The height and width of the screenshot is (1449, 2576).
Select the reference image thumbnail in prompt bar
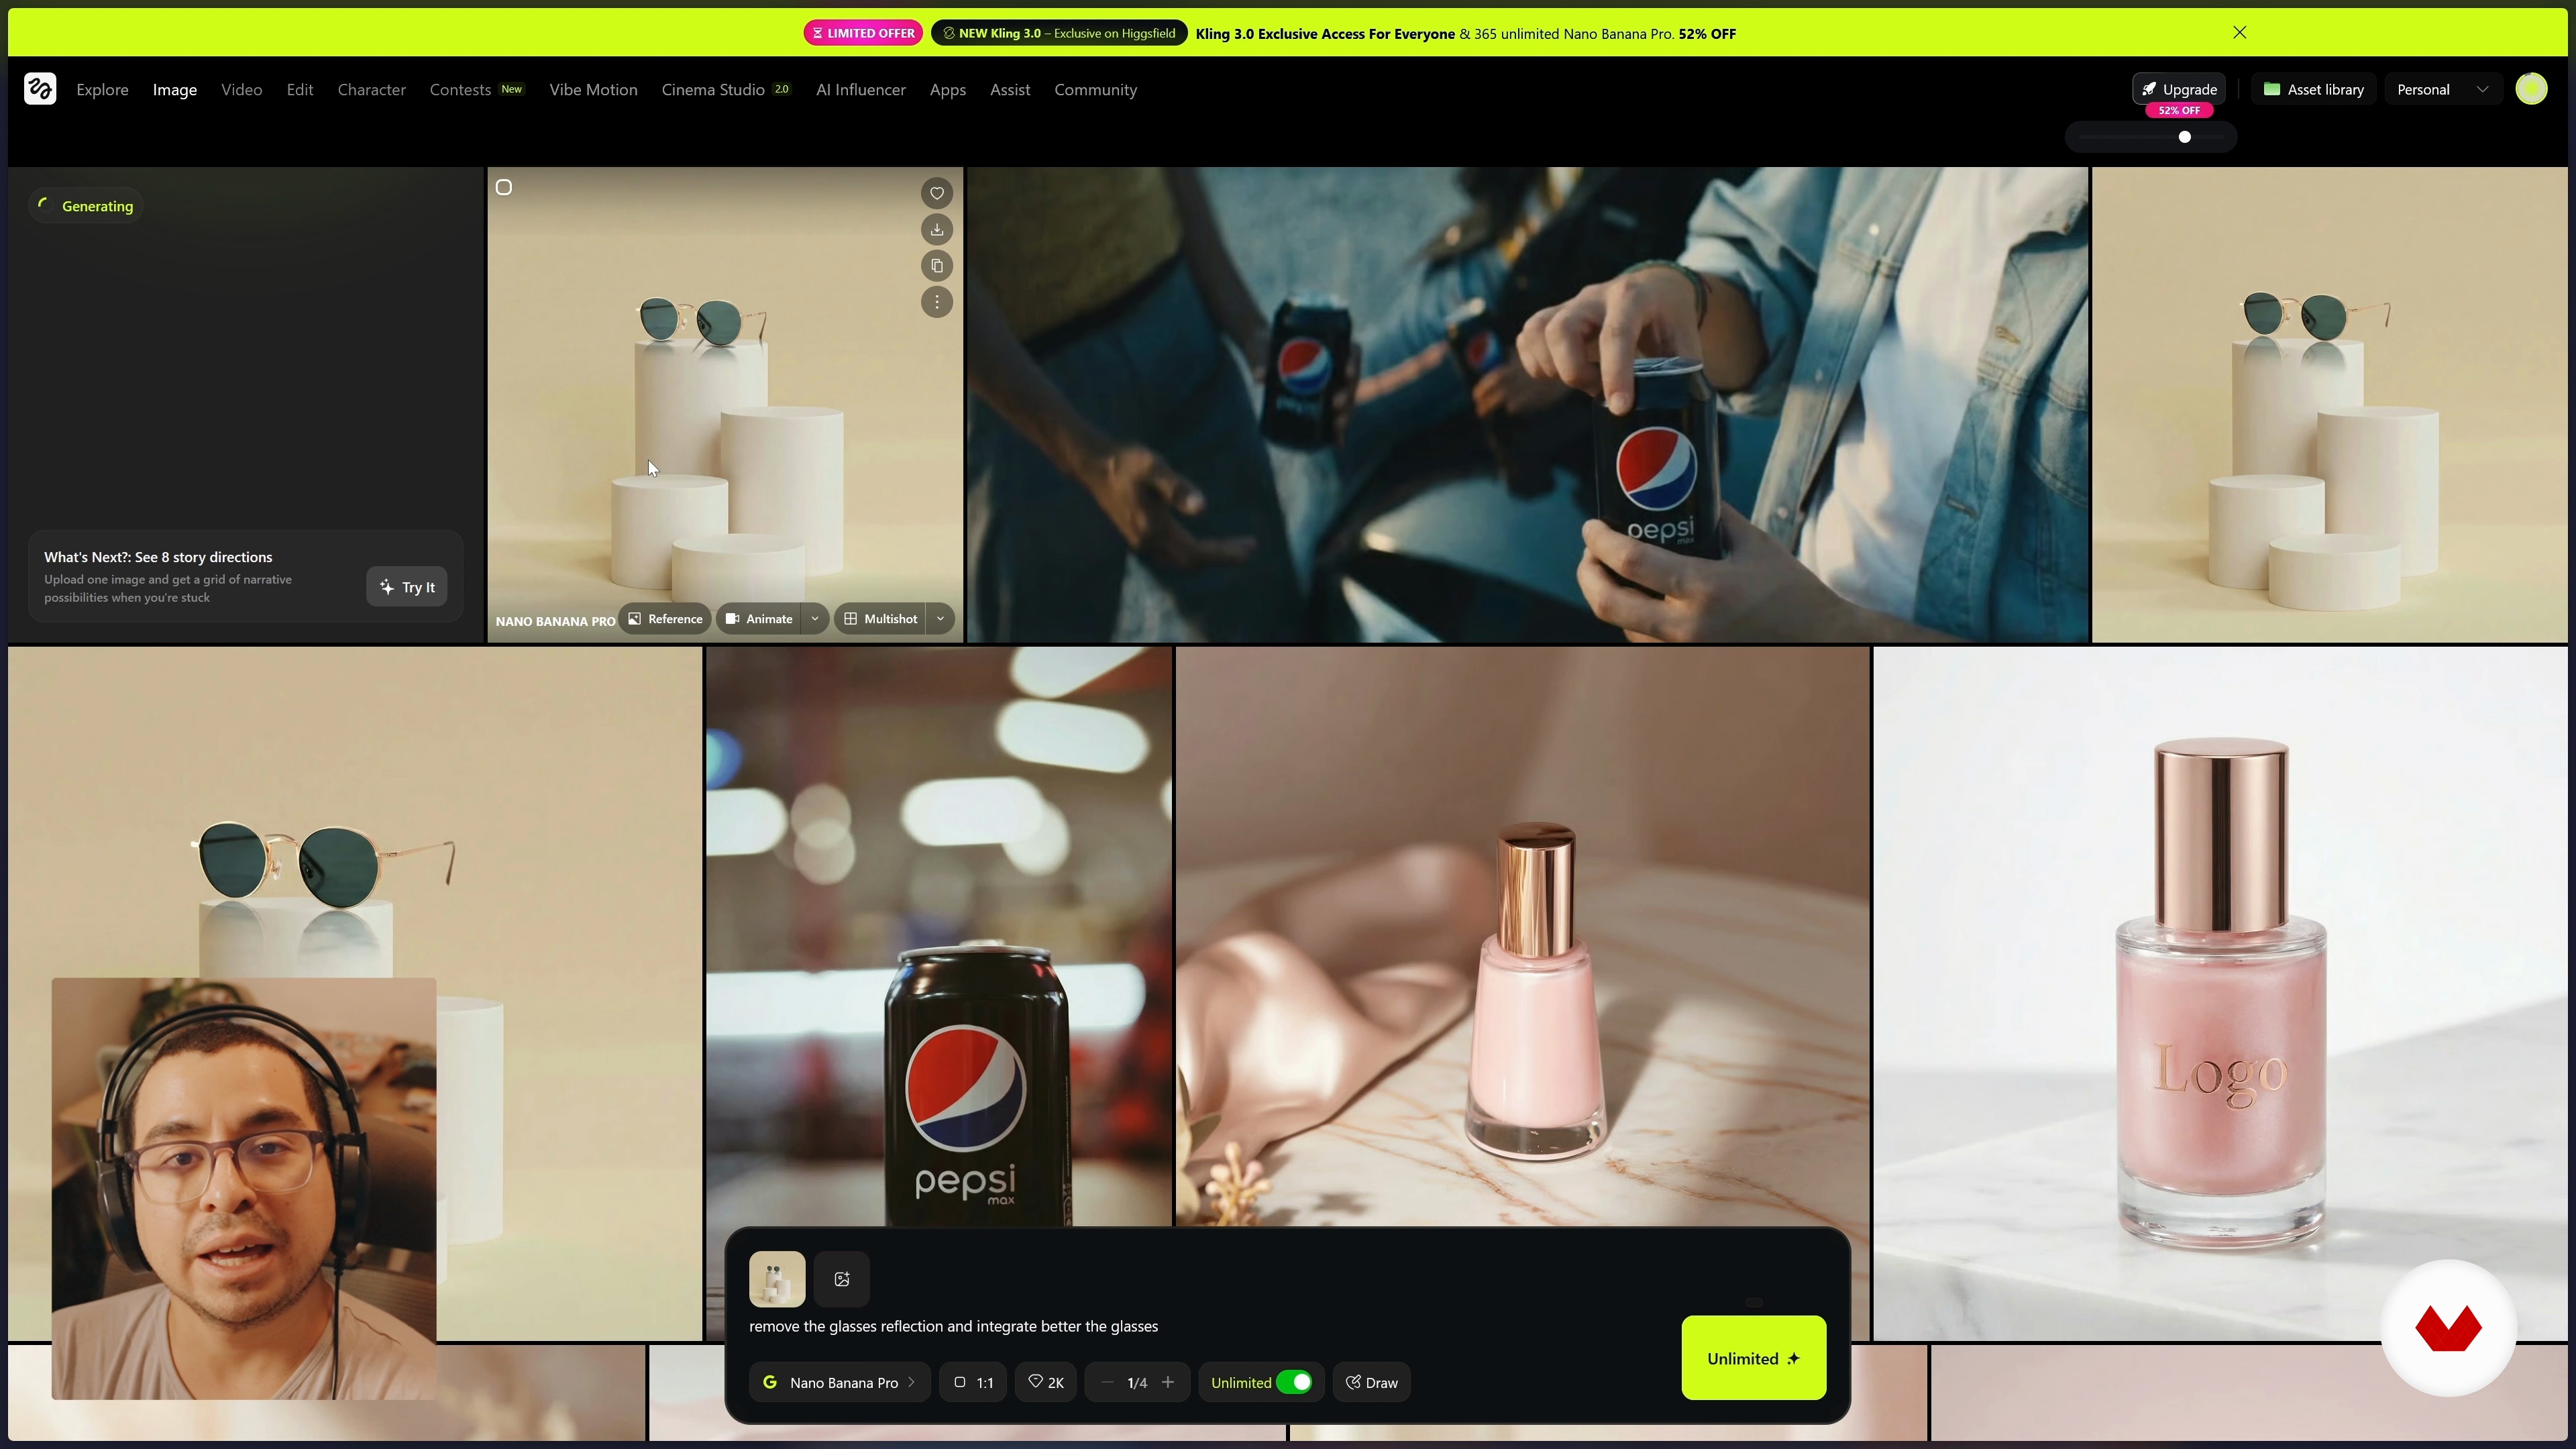(x=777, y=1279)
